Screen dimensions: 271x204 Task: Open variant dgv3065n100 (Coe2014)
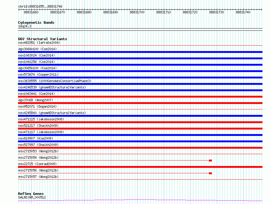click(37, 68)
